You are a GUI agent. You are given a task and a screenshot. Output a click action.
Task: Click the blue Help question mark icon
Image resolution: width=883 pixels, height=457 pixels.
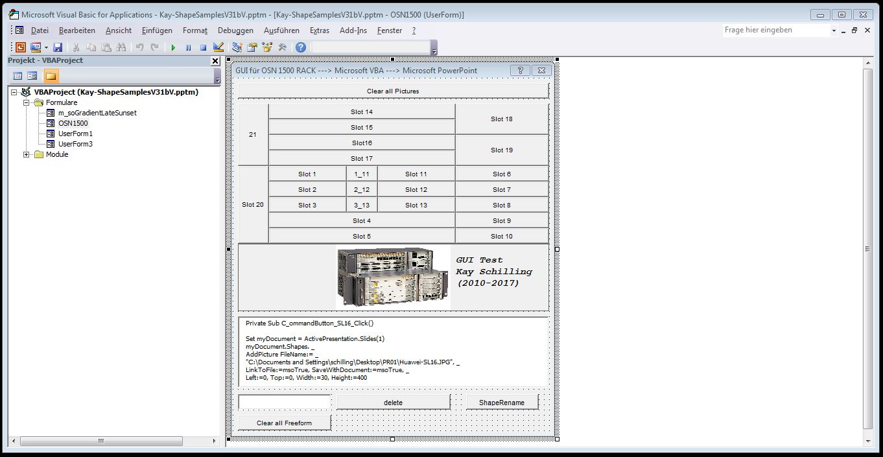point(301,47)
